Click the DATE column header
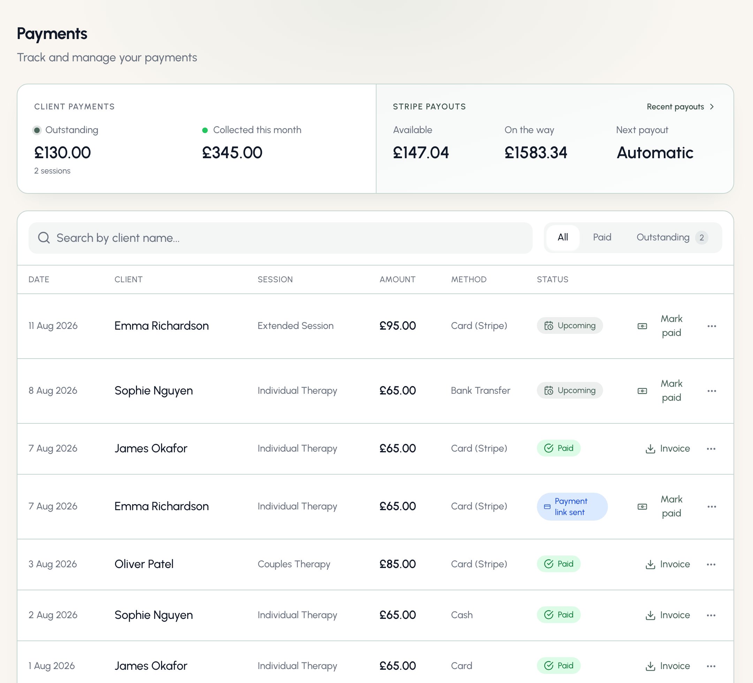Screen dimensions: 753x683 [x=39, y=279]
